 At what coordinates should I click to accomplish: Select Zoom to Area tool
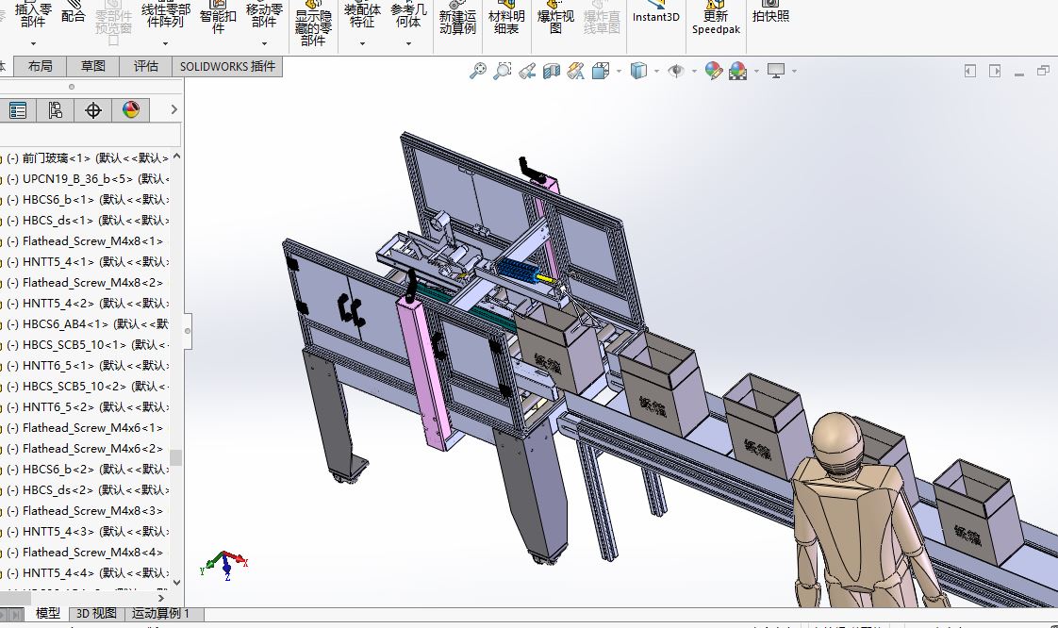pyautogui.click(x=502, y=71)
